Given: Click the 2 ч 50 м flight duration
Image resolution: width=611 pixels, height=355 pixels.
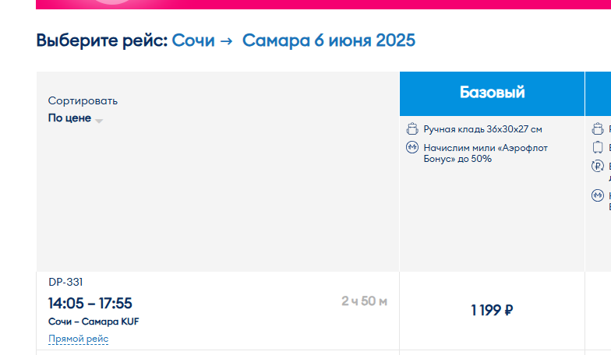Looking at the screenshot, I should click(365, 301).
